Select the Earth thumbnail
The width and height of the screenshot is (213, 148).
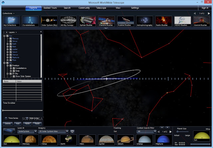click(x=68, y=140)
